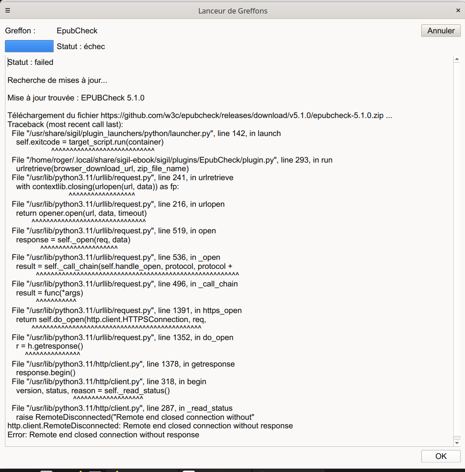Screen dimensions: 465x472
Task: Click 'return self.do_open(http.client.HTTPSConnection' line
Action: (111, 319)
